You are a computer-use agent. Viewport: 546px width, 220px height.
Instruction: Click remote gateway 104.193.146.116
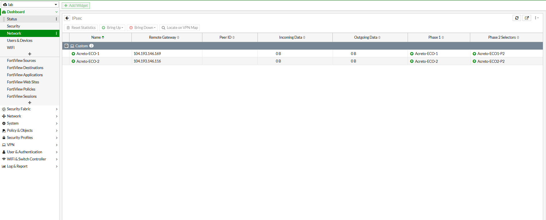click(147, 61)
